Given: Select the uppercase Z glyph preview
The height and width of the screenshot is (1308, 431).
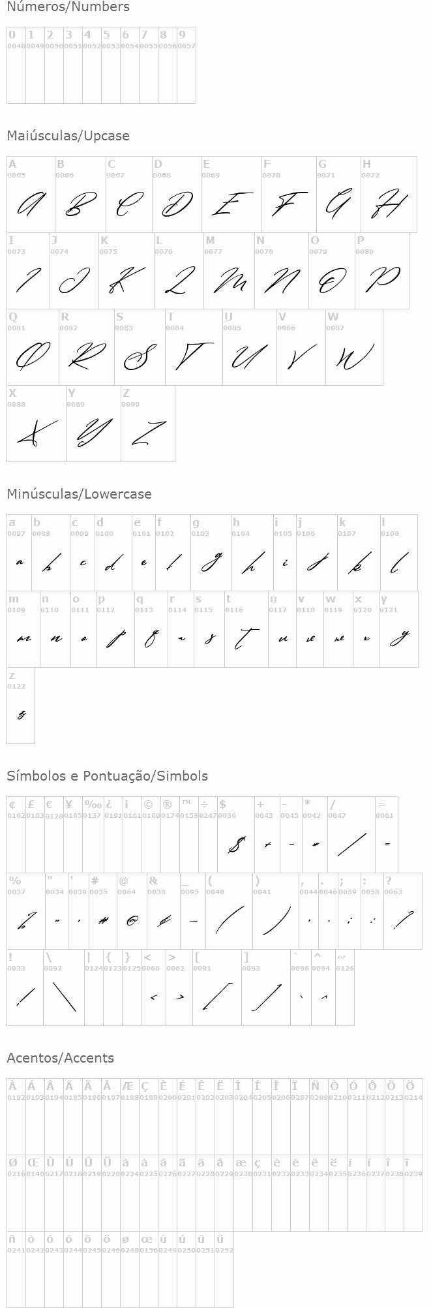Looking at the screenshot, I should click(x=148, y=432).
